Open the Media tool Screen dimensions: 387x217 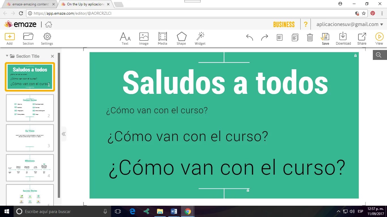point(162,39)
